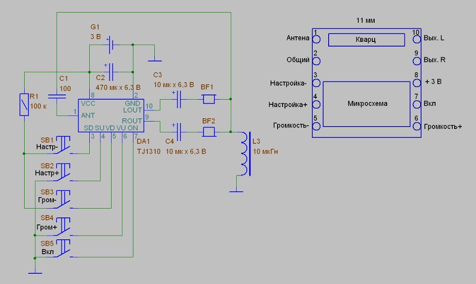Click the C4 value 10 мк x 6,3 В
The width and height of the screenshot is (476, 284).
tap(186, 151)
